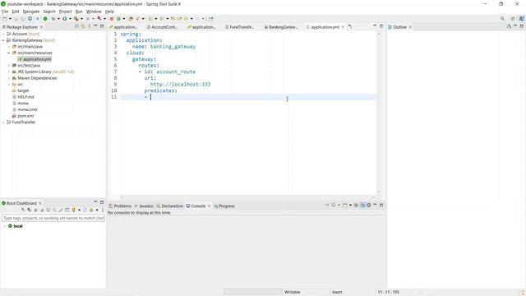Viewport: 526px width, 296px height.
Task: Close the active application.yml editor tab
Action: (343, 27)
